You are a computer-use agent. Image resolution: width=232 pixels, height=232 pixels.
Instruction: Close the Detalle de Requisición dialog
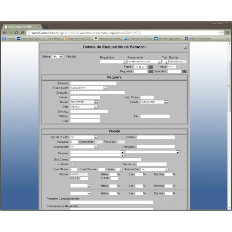pyautogui.click(x=185, y=47)
